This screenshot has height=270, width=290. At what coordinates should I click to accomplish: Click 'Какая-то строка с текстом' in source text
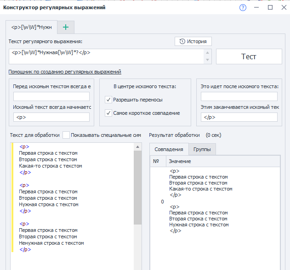[51, 166]
